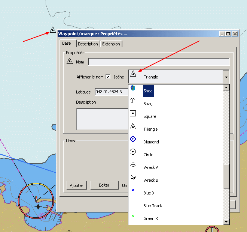Screen dimensions: 247x232
Task: Click the Wreck A label text
Action: pyautogui.click(x=151, y=167)
